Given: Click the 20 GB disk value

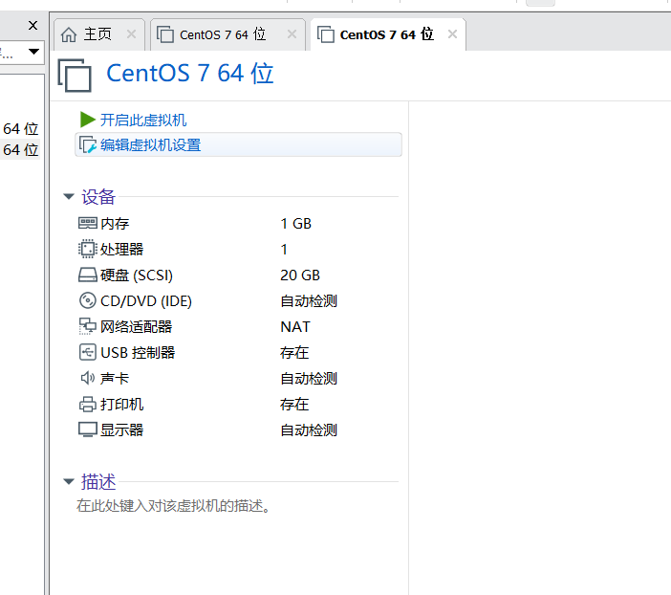Looking at the screenshot, I should [x=300, y=275].
